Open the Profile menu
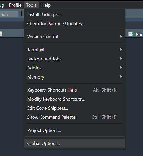This screenshot has height=156, width=143. (x=15, y=5)
